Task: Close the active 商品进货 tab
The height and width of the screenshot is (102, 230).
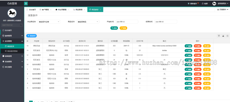Action: 100,10
